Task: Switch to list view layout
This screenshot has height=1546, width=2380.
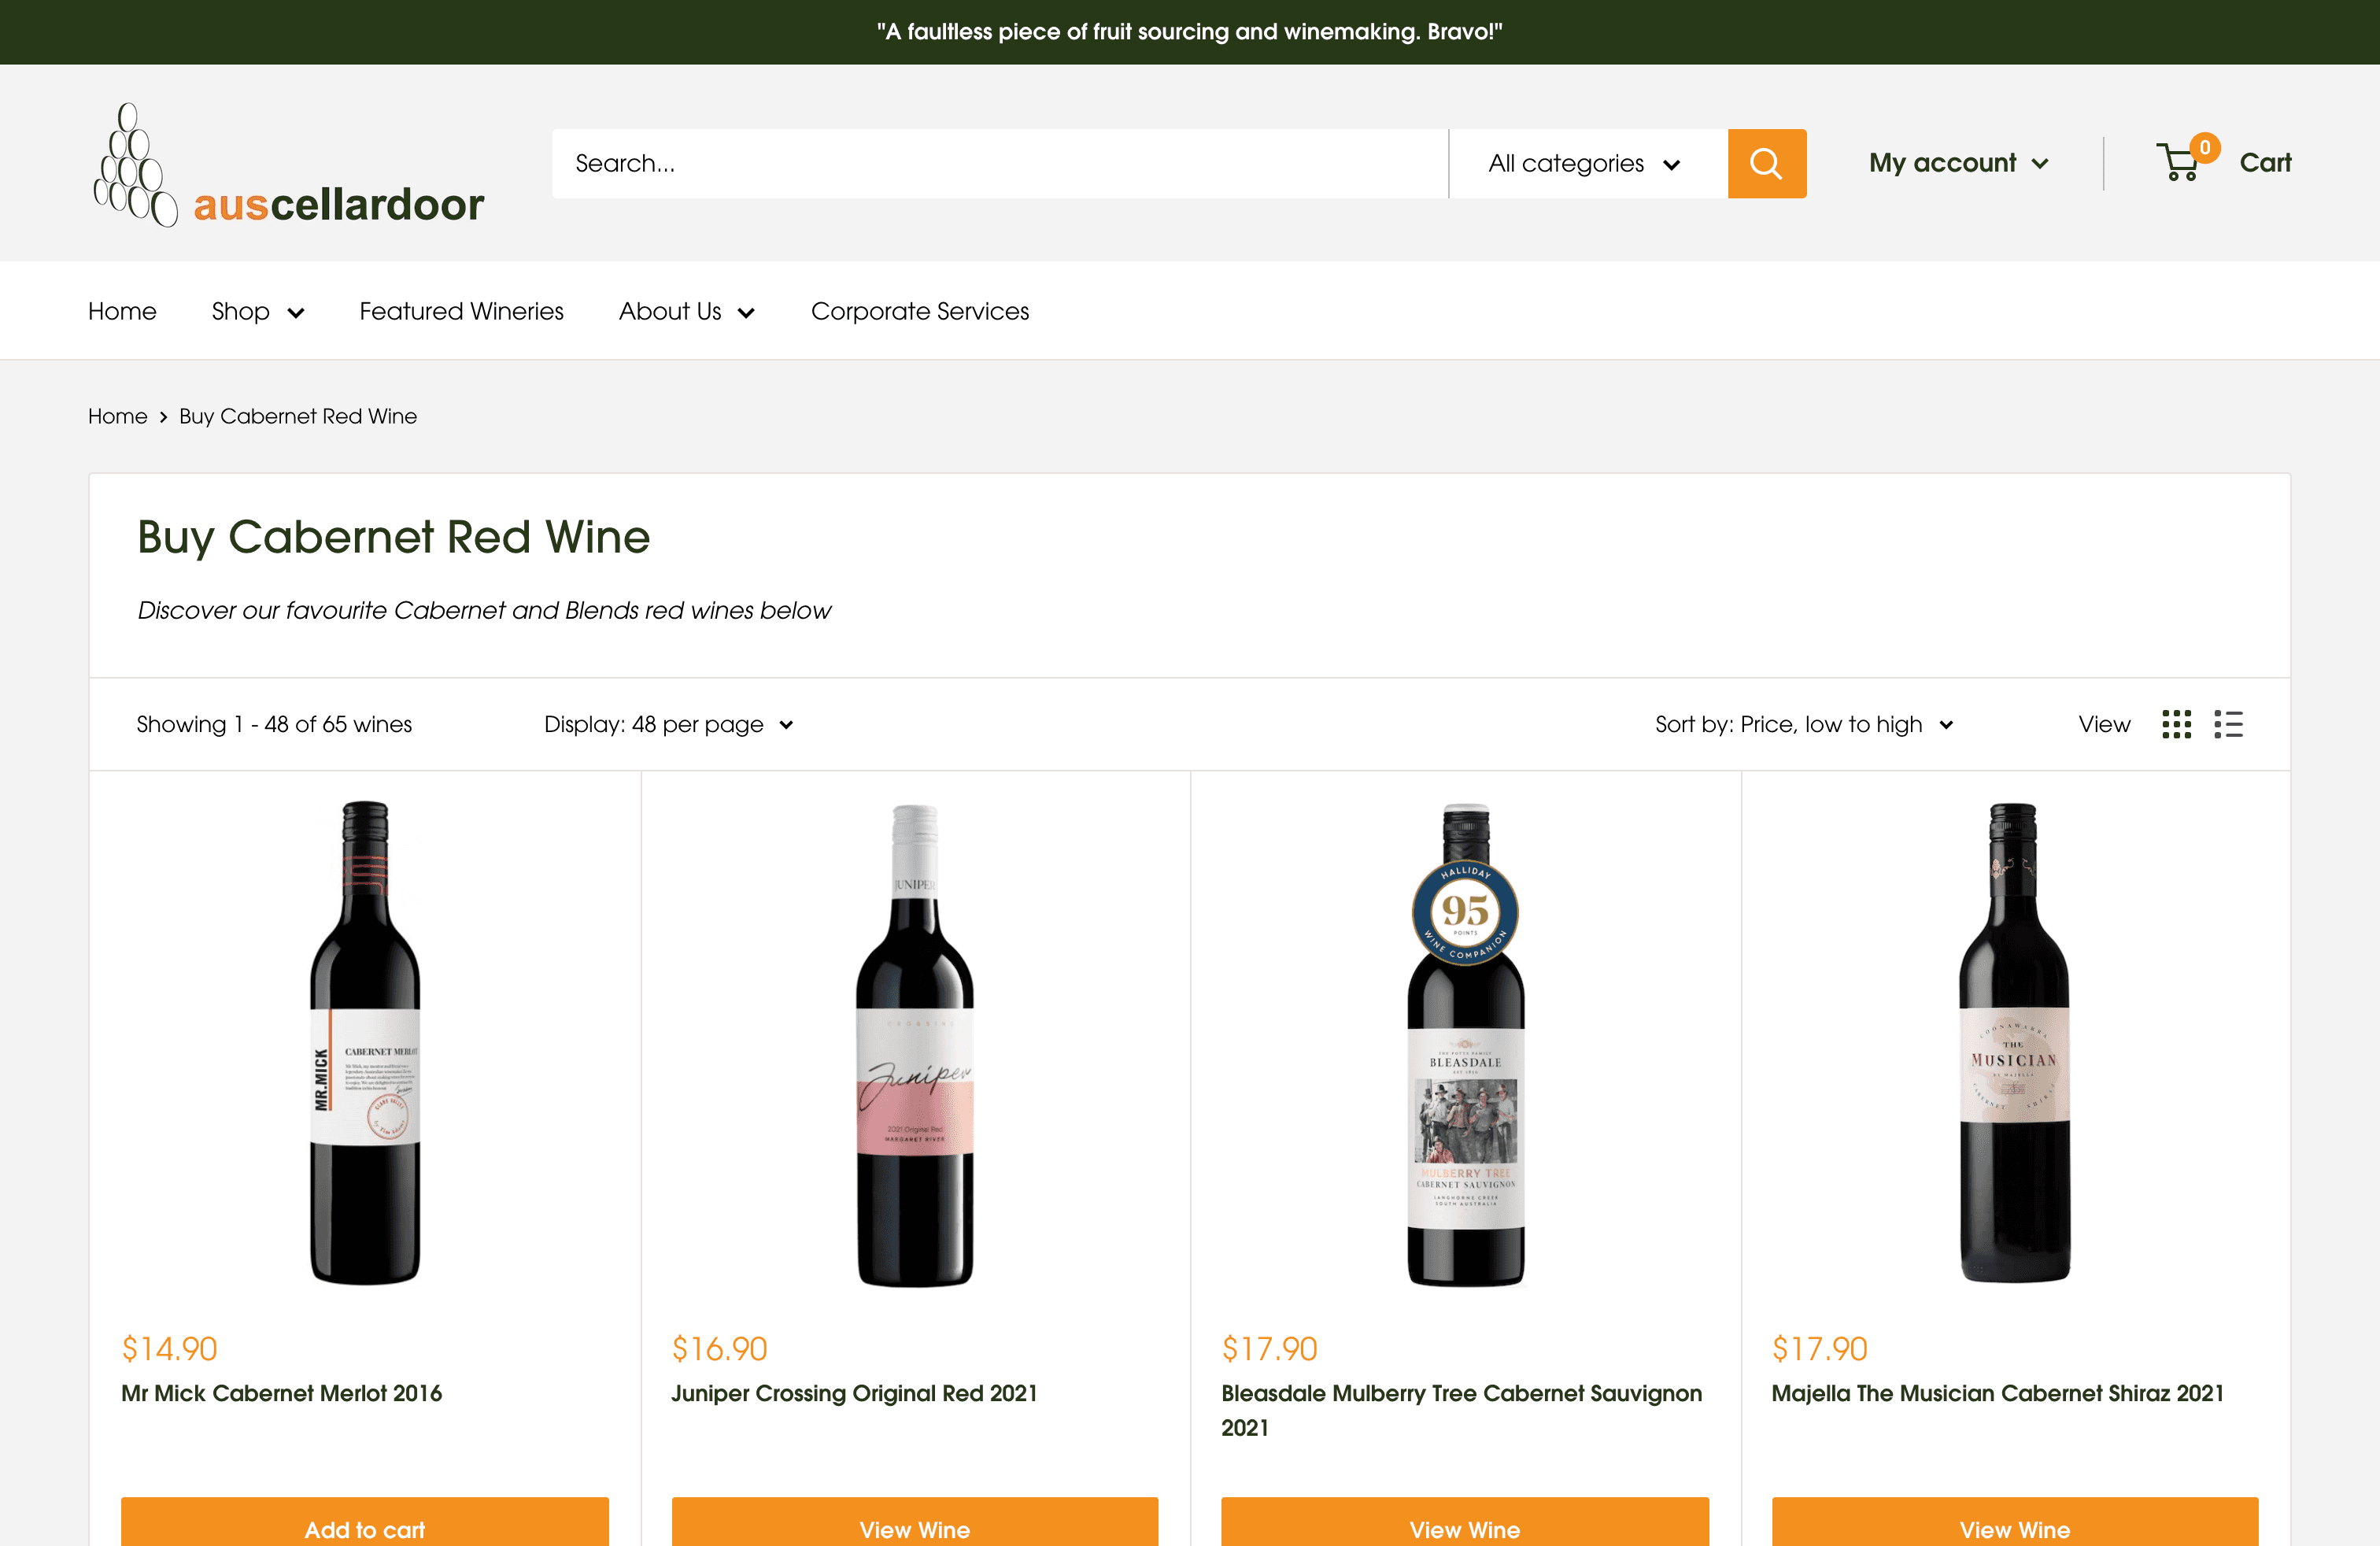Action: tap(2229, 724)
